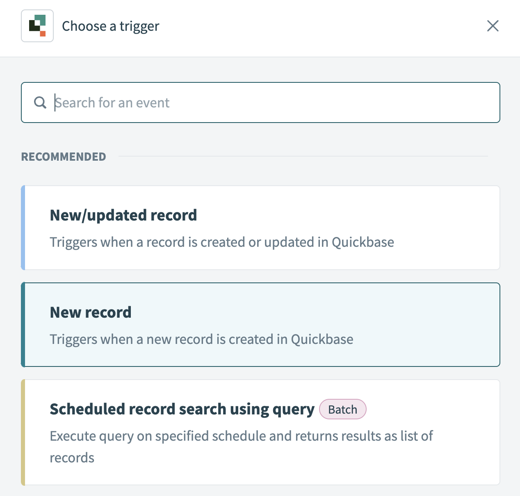
Task: Click the new record is created description
Action: [x=201, y=339]
